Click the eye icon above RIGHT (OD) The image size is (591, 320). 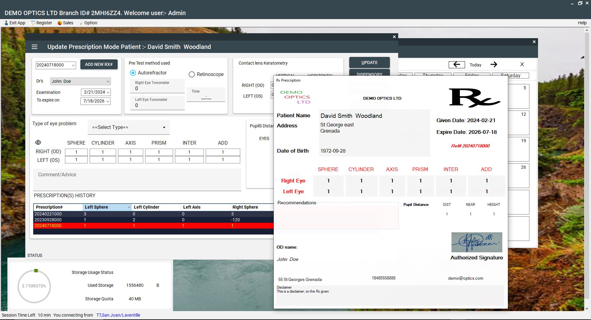coord(38,142)
